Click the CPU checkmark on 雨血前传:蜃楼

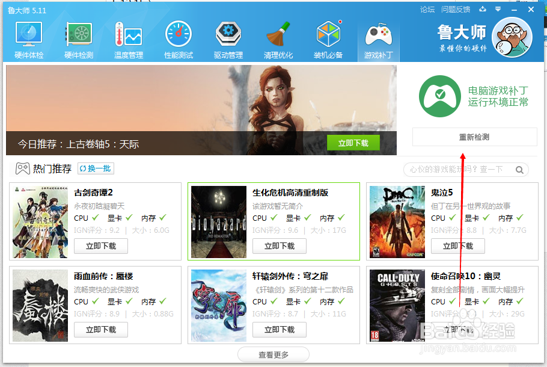[x=95, y=301]
